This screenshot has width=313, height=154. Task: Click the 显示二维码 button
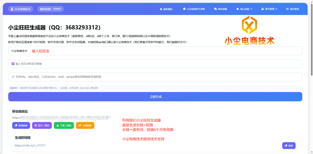42,125
